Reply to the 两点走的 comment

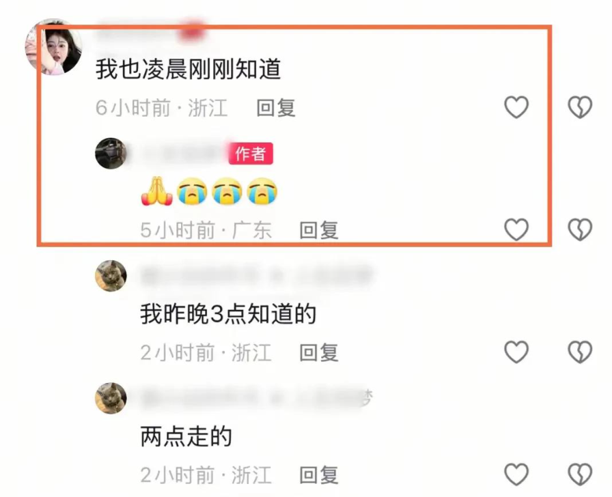(x=319, y=475)
